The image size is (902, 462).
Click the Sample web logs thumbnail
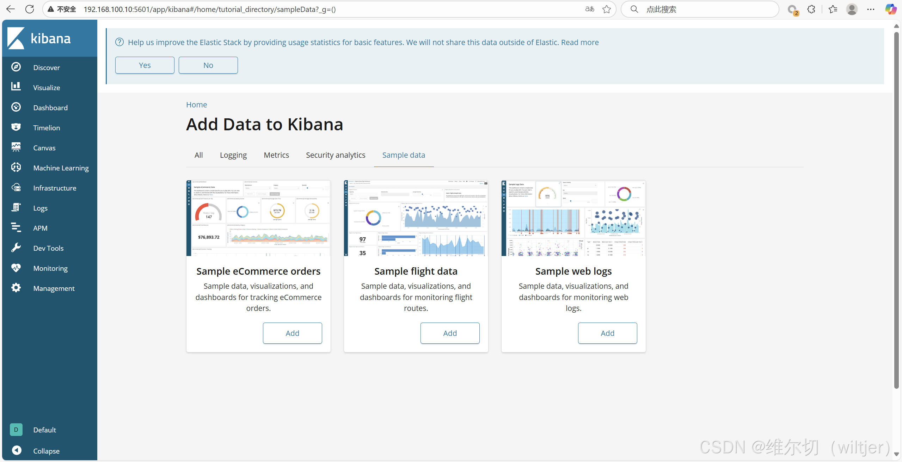[573, 218]
